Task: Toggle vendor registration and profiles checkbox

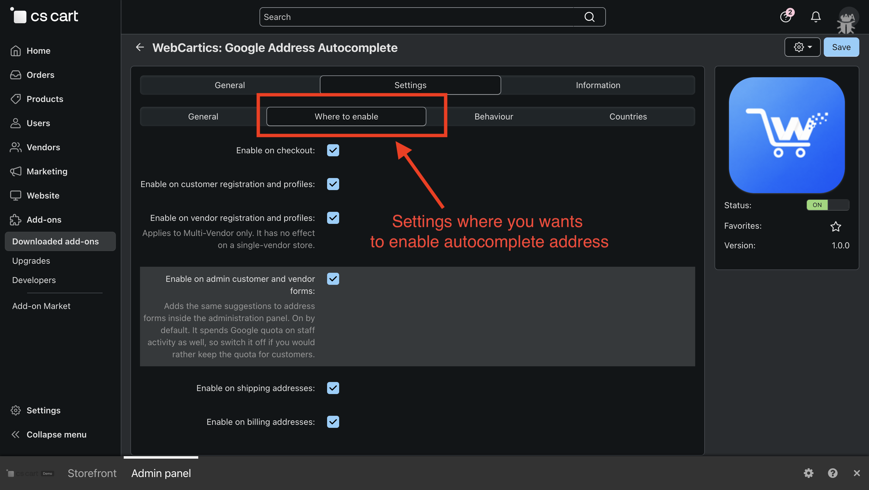Action: coord(333,218)
